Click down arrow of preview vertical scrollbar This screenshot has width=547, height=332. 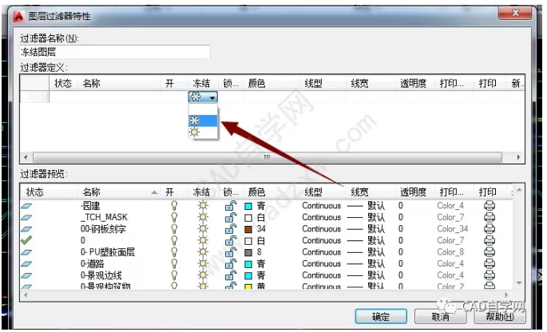point(519,283)
